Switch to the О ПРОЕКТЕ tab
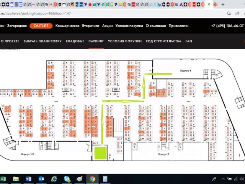This screenshot has height=184, width=245. tap(10, 41)
